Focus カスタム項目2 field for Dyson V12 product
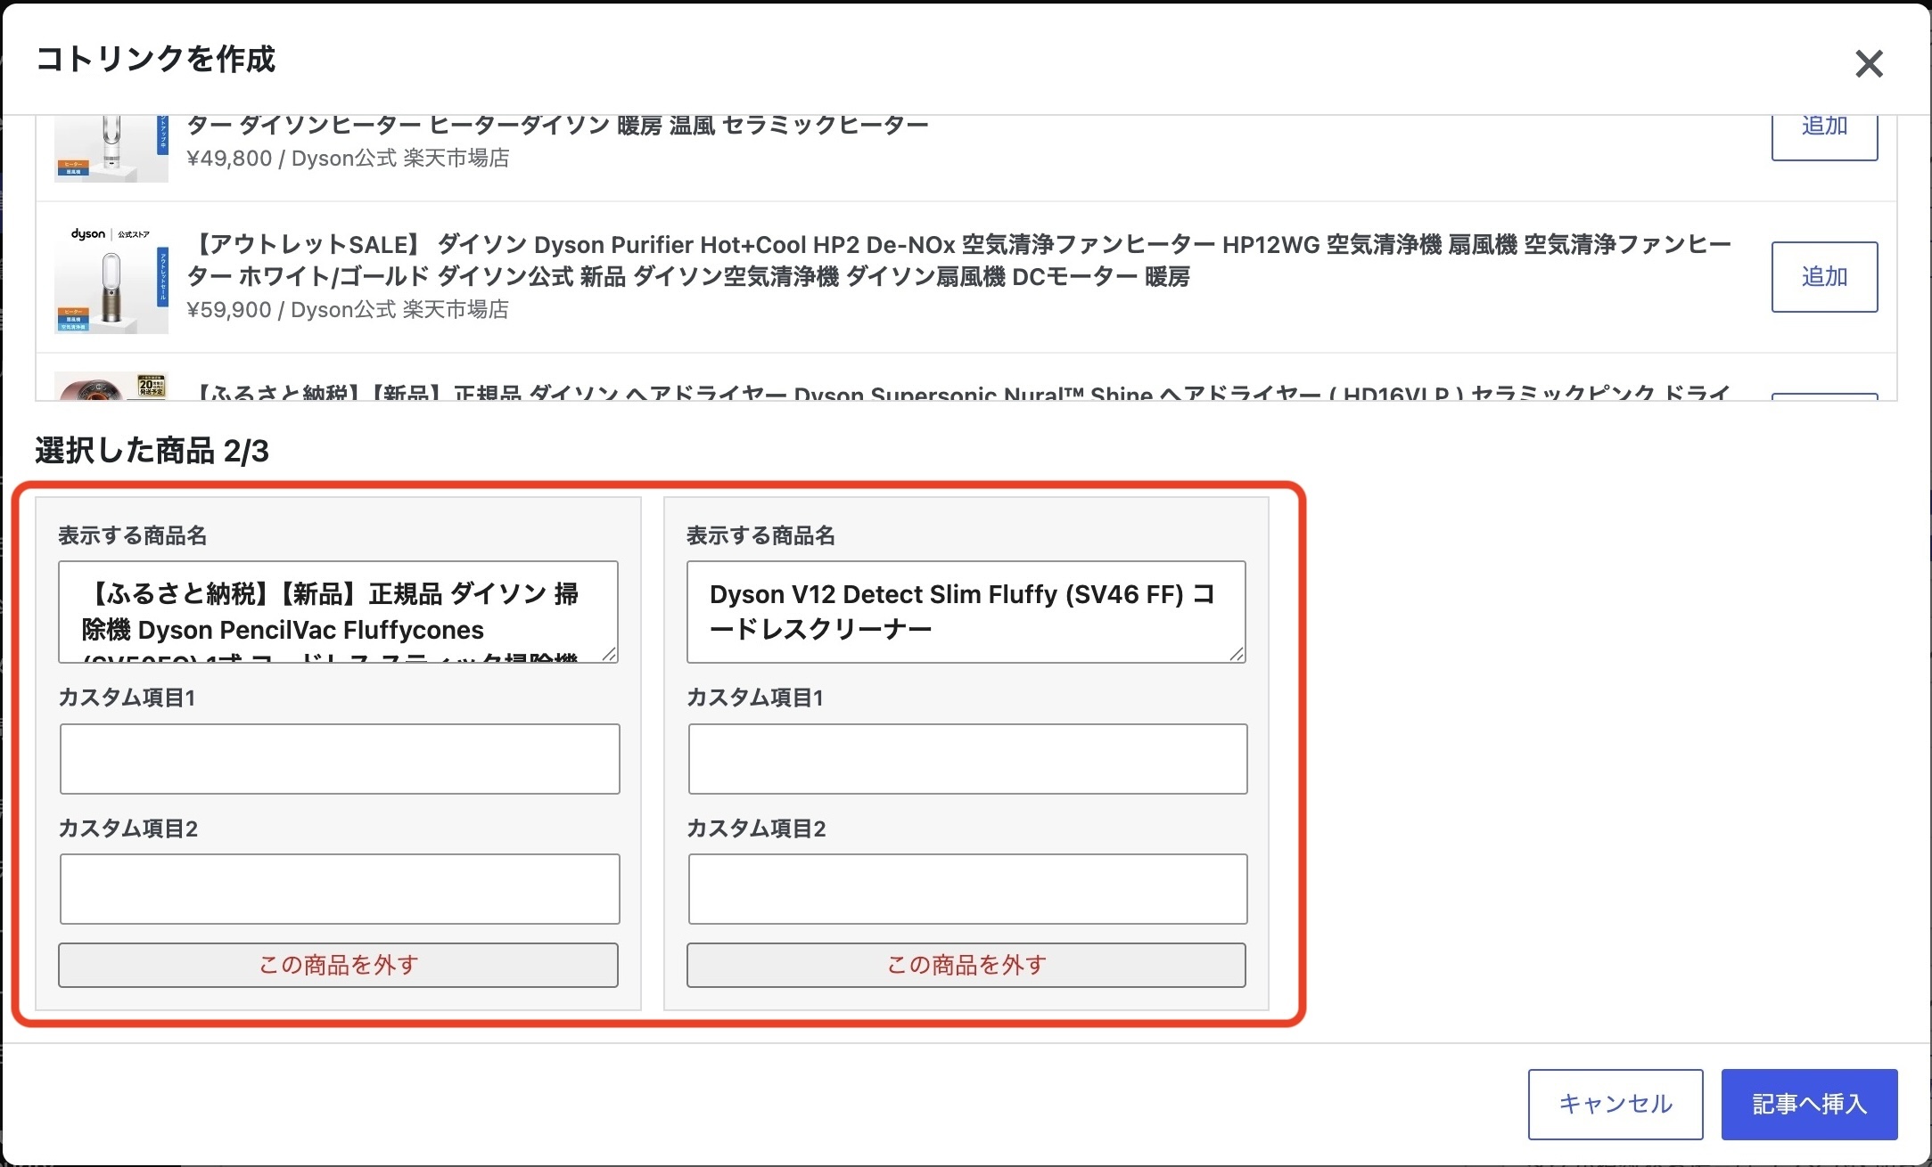The height and width of the screenshot is (1167, 1932). (967, 889)
